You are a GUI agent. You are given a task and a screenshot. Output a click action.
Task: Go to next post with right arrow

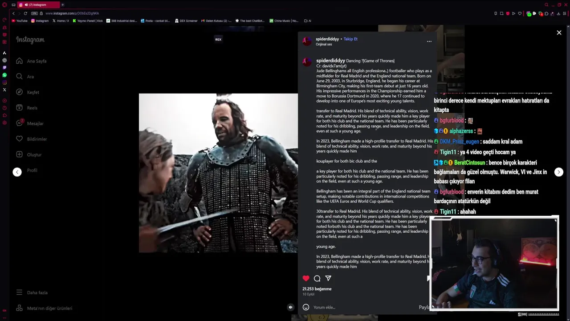[x=559, y=172]
